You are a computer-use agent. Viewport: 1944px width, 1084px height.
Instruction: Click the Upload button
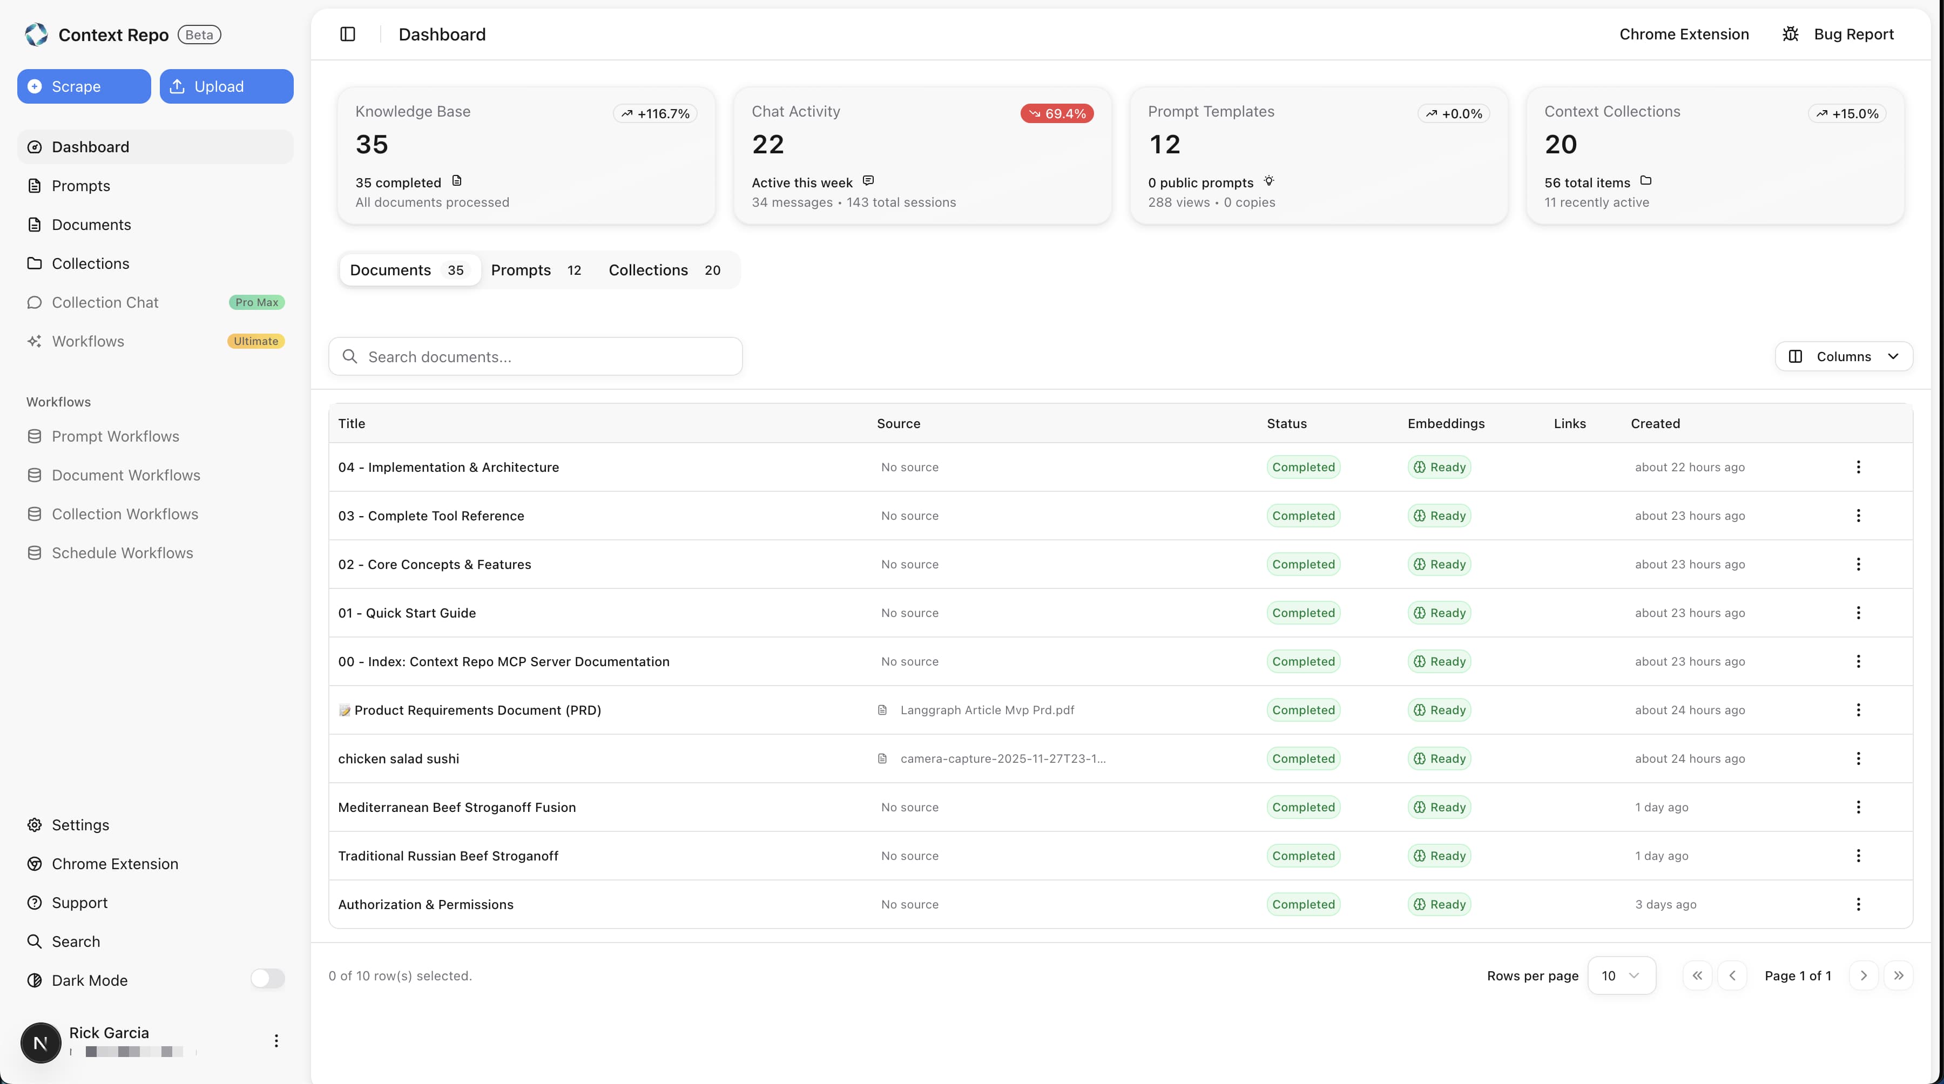pos(226,86)
